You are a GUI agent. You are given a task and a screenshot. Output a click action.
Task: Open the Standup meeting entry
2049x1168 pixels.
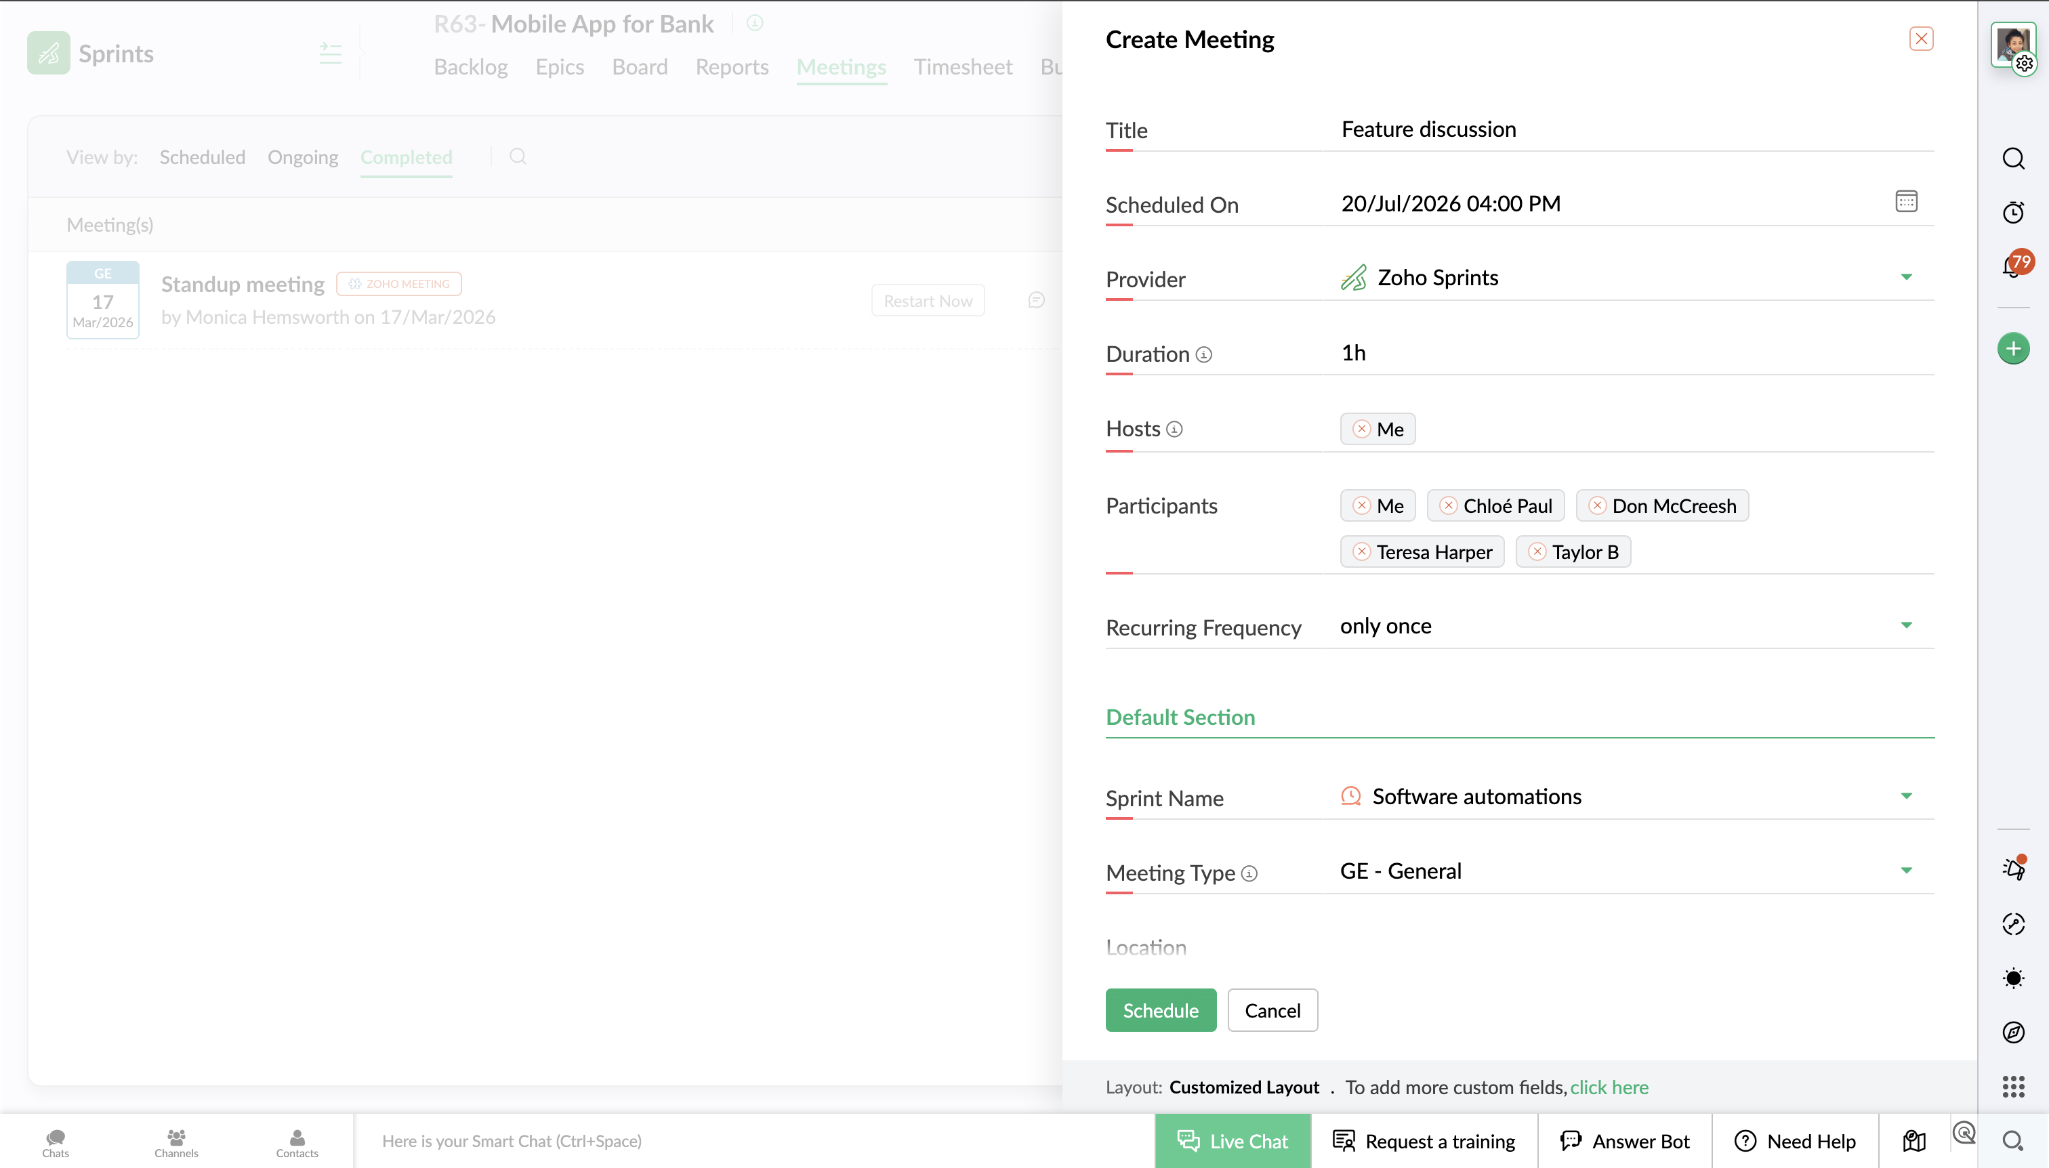pos(243,284)
